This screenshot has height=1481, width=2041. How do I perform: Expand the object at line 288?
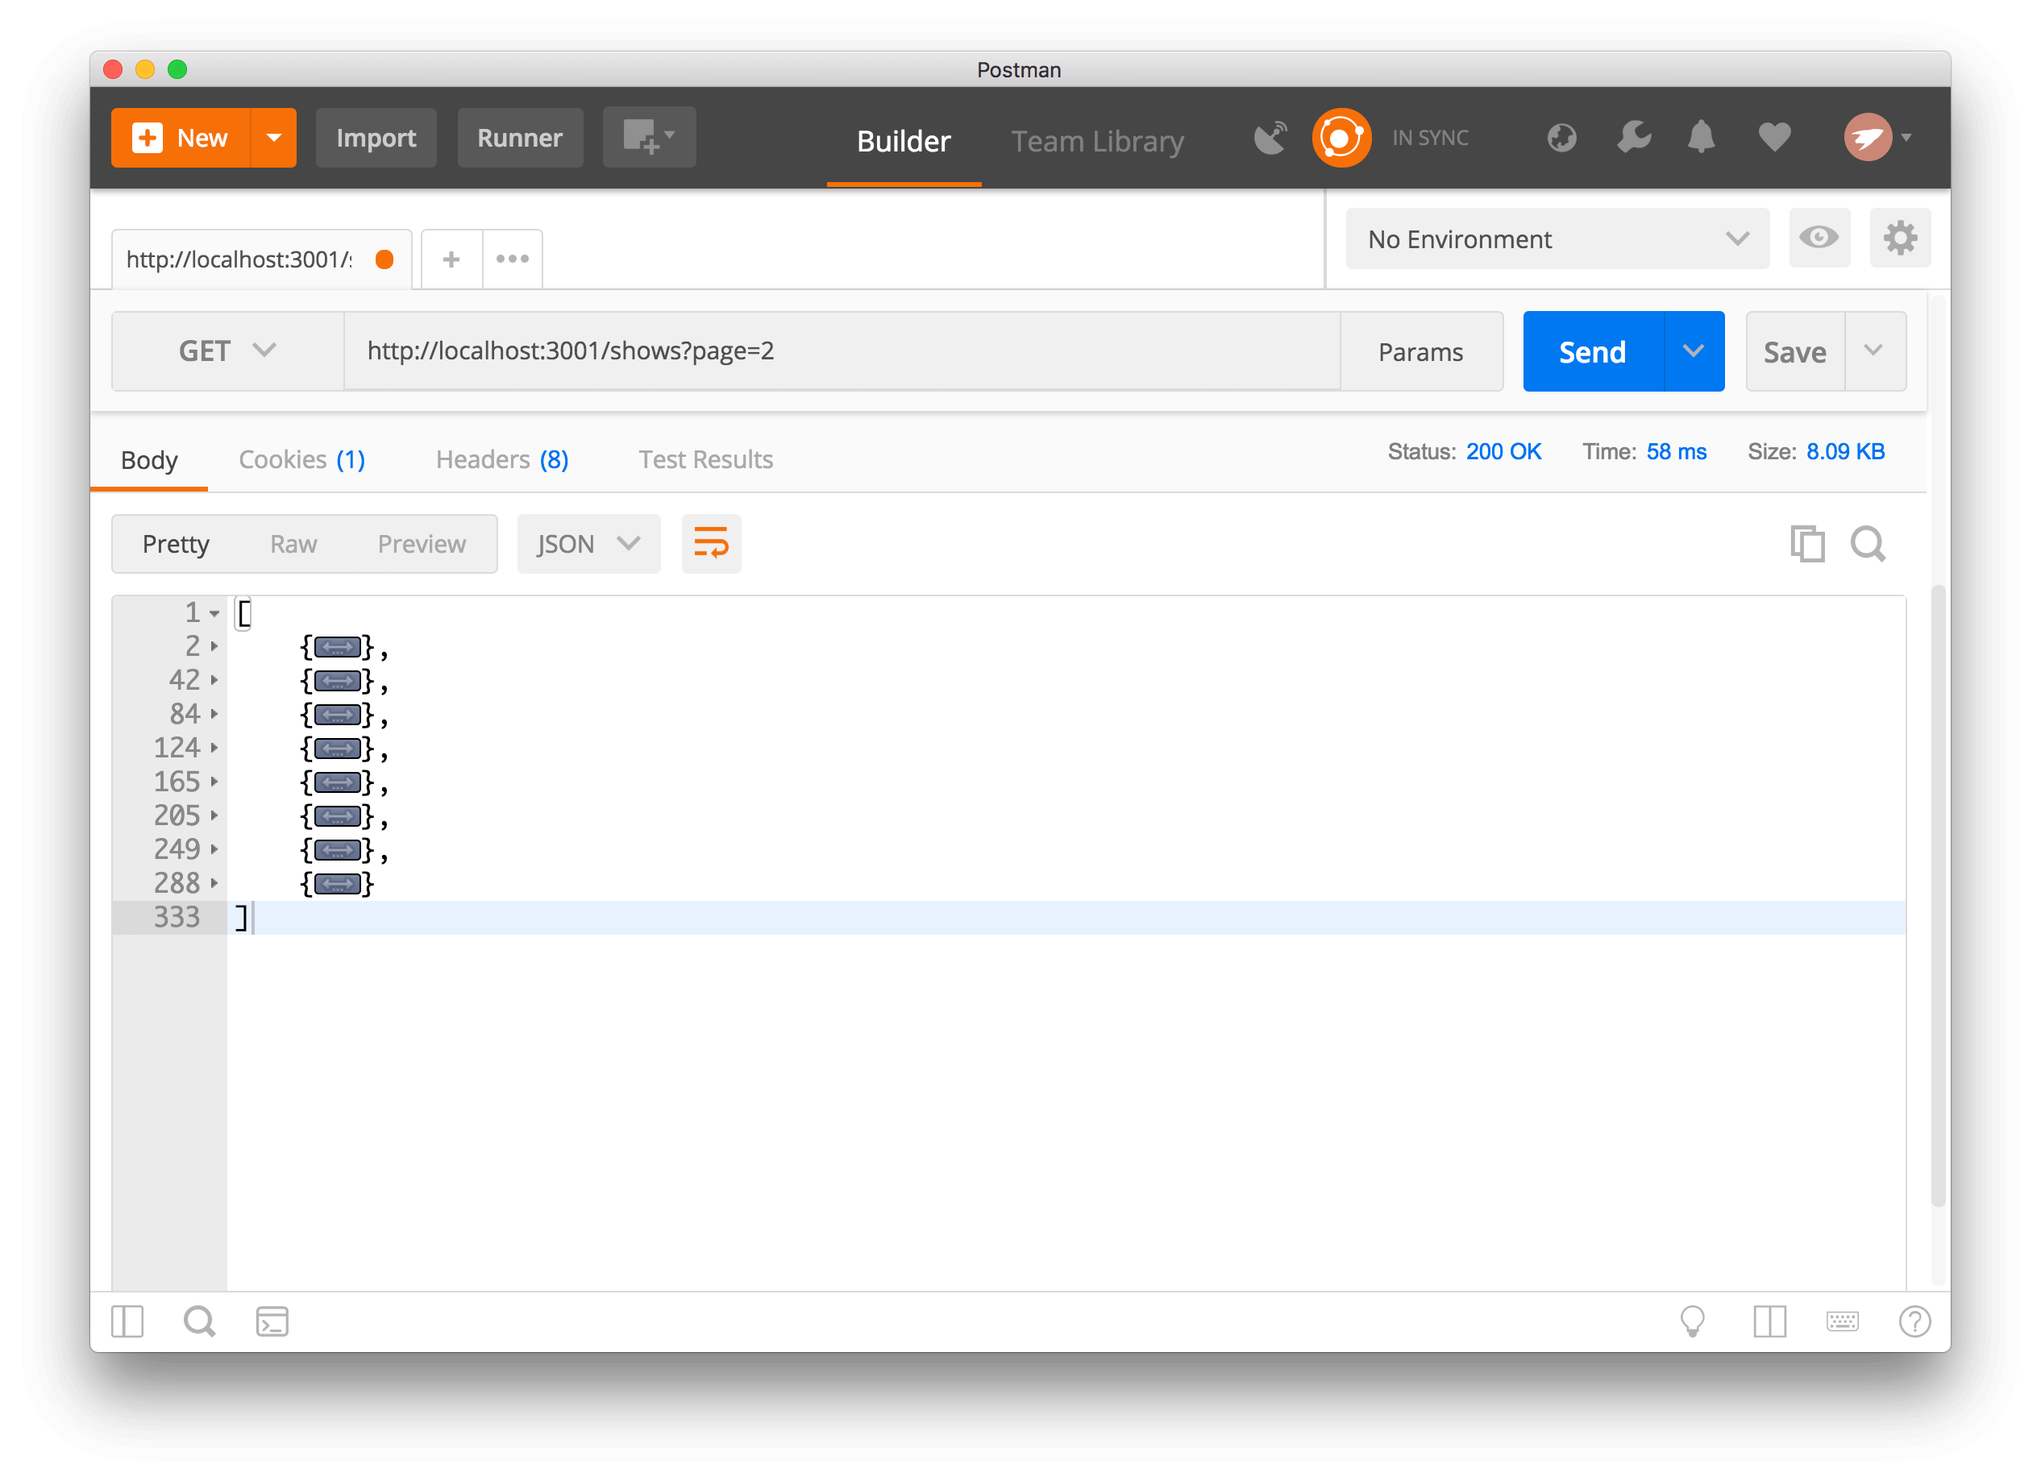click(214, 884)
